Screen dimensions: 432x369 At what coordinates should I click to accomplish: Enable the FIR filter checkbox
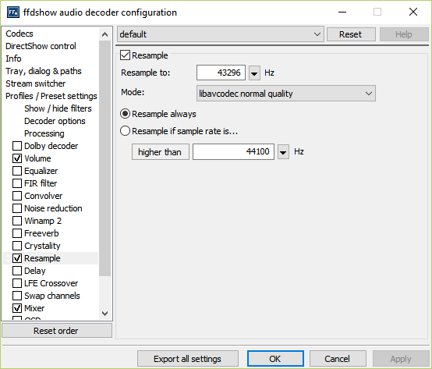click(17, 183)
